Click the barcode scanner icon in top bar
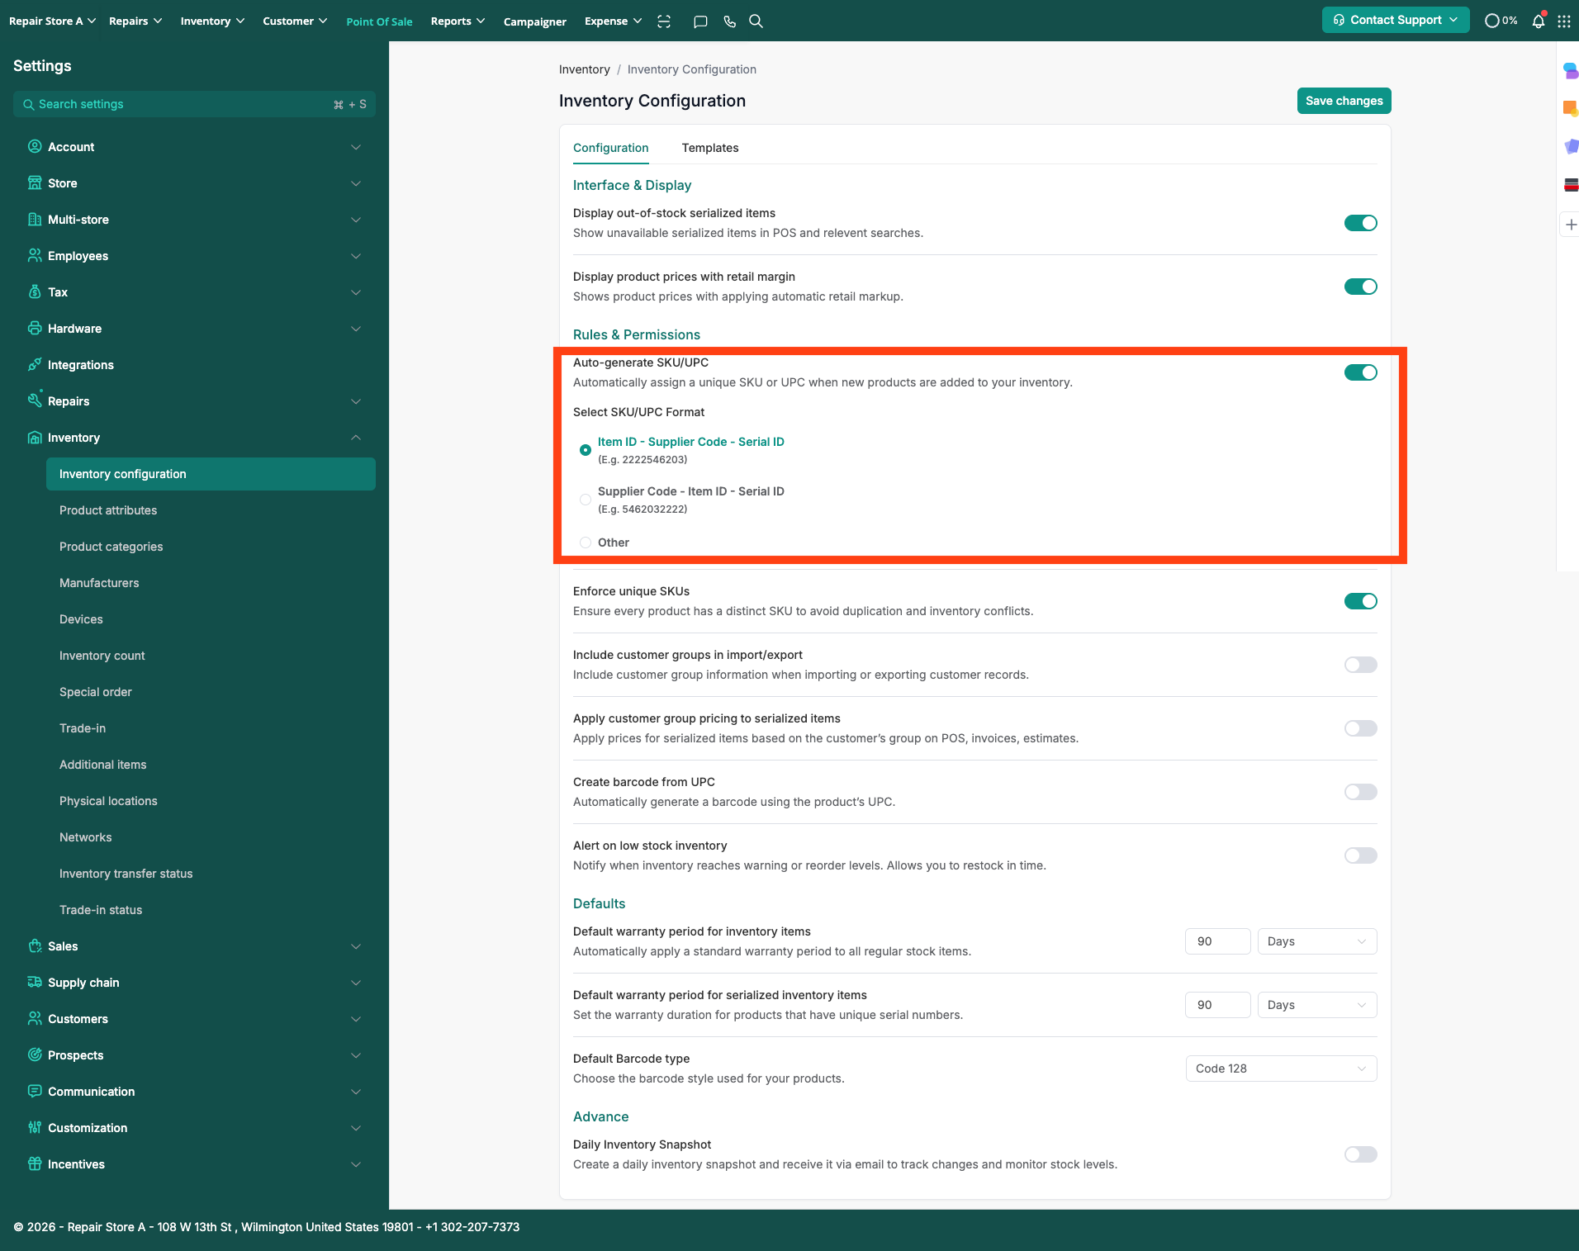 tap(664, 21)
